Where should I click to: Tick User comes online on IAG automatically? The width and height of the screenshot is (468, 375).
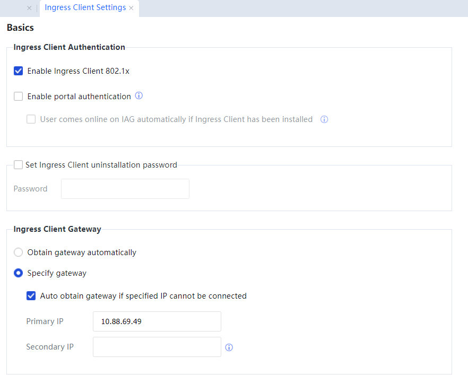point(31,119)
